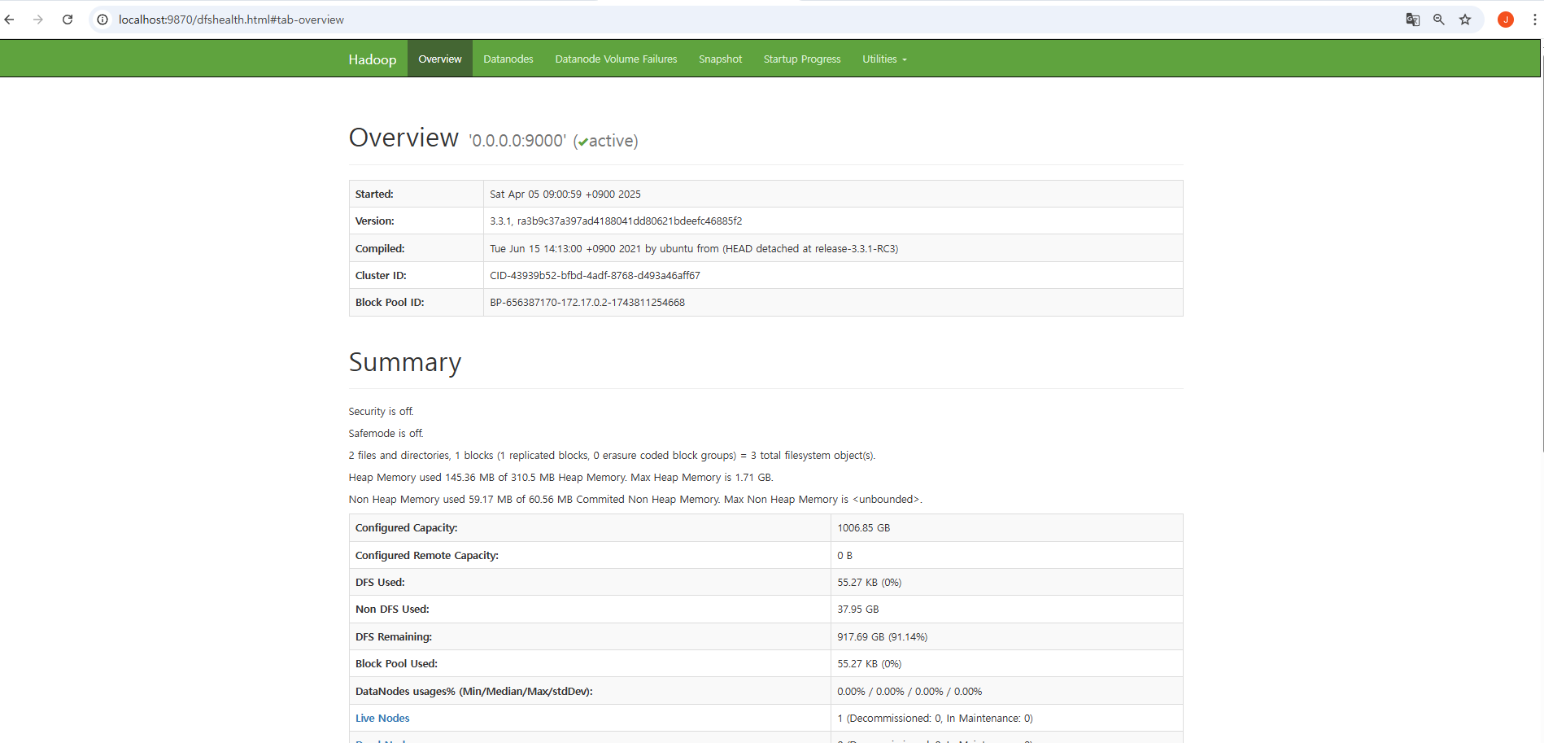Screen dimensions: 1544x743
Task: Open Datanode Volume Failures tab
Action: click(x=616, y=59)
